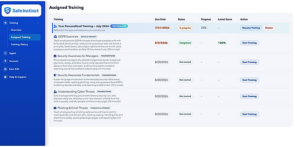This screenshot has height=147, width=295.
Task: Click the 100% latest score
Action: pos(222,43)
